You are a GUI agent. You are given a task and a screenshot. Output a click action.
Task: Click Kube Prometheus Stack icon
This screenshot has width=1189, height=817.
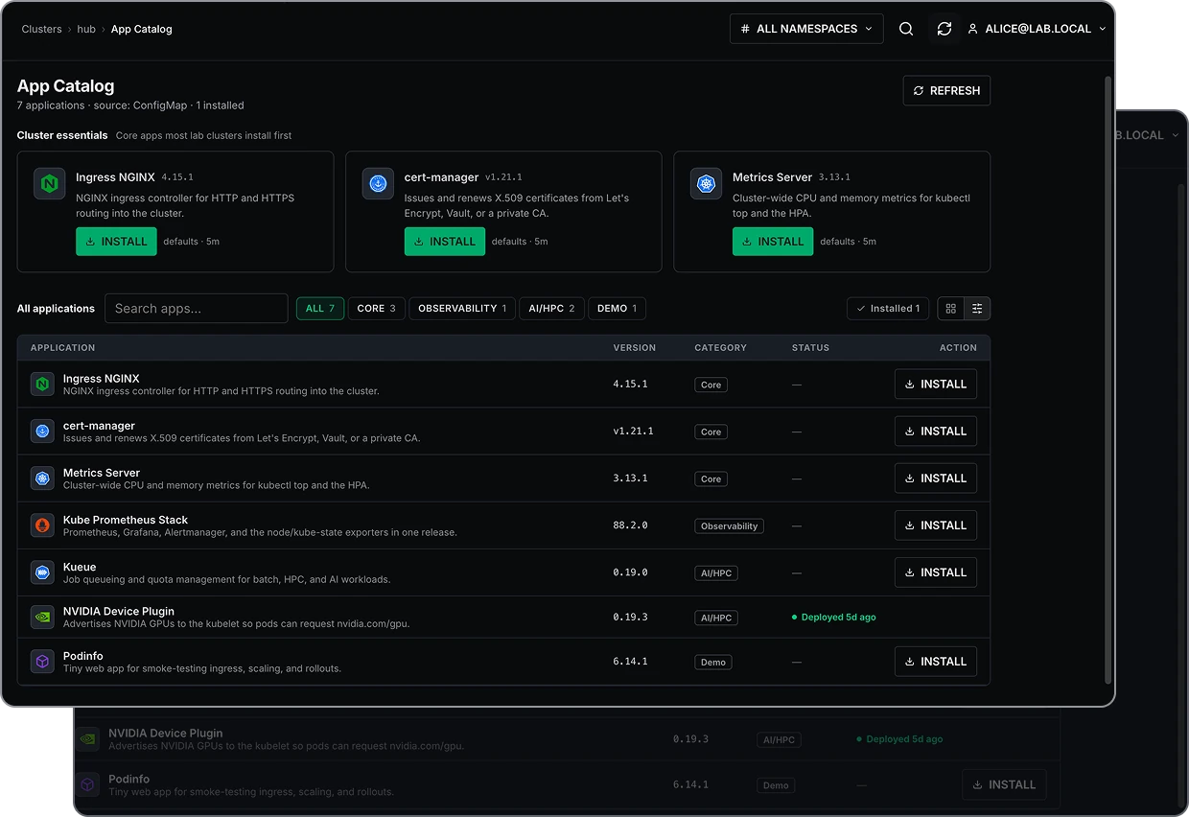(42, 525)
